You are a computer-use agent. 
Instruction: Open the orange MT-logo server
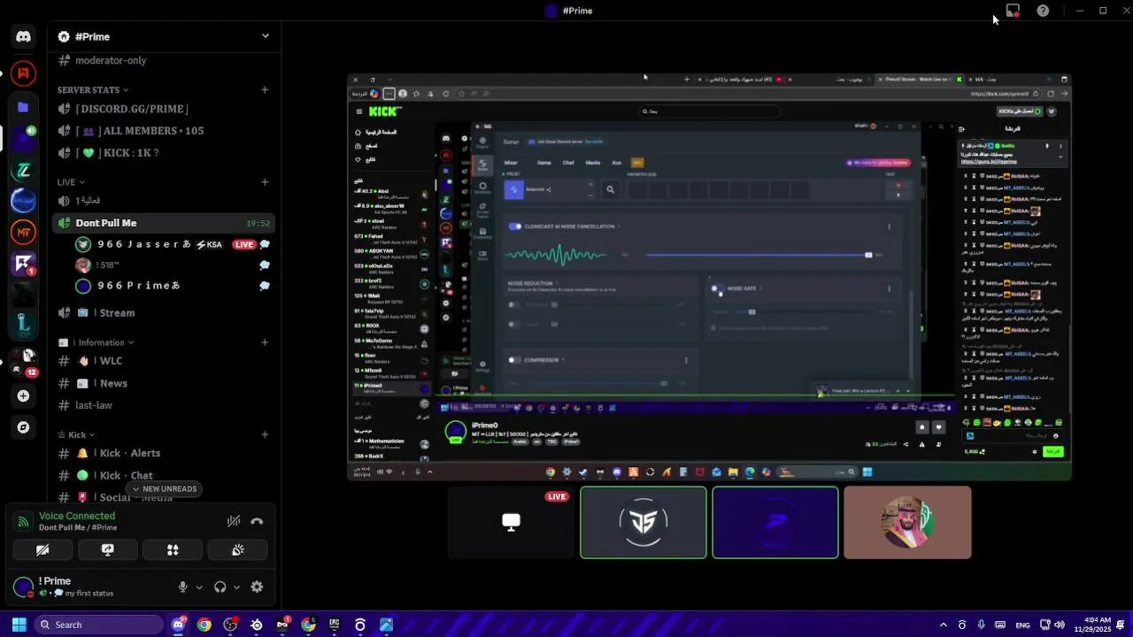click(x=23, y=232)
